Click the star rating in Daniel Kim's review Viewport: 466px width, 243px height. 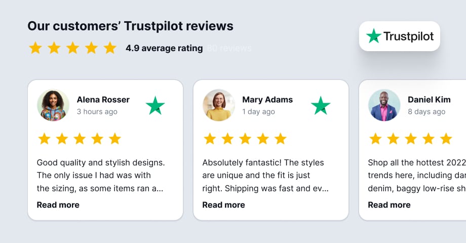click(x=410, y=138)
